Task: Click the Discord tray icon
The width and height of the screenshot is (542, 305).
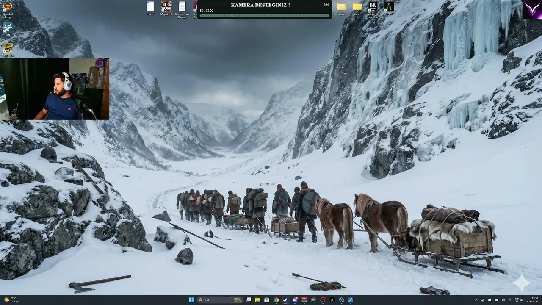Action: (x=490, y=300)
